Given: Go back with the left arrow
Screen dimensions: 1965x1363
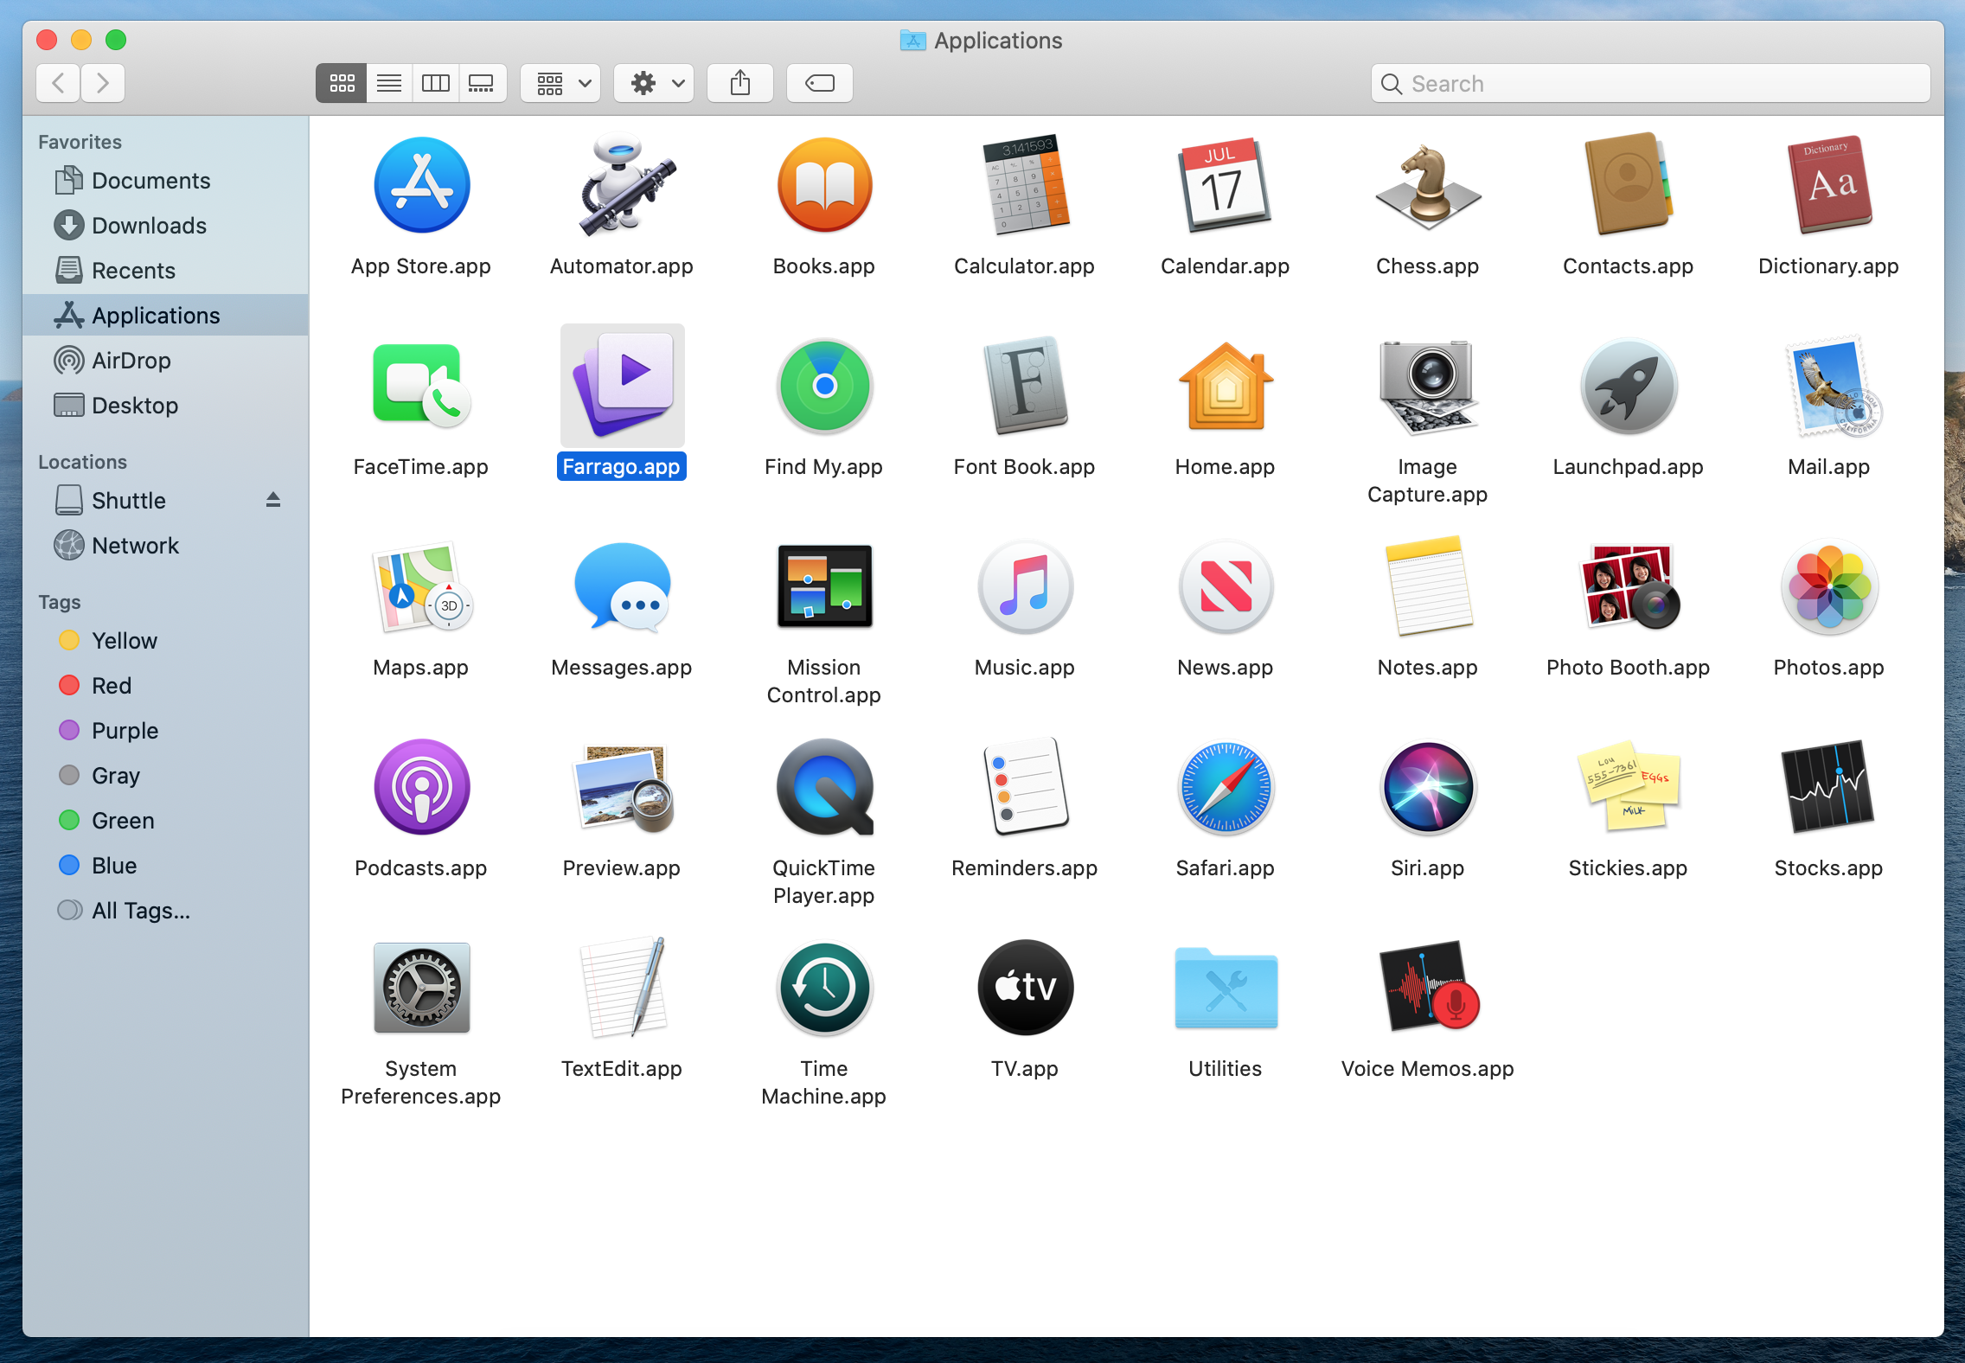Looking at the screenshot, I should click(59, 83).
